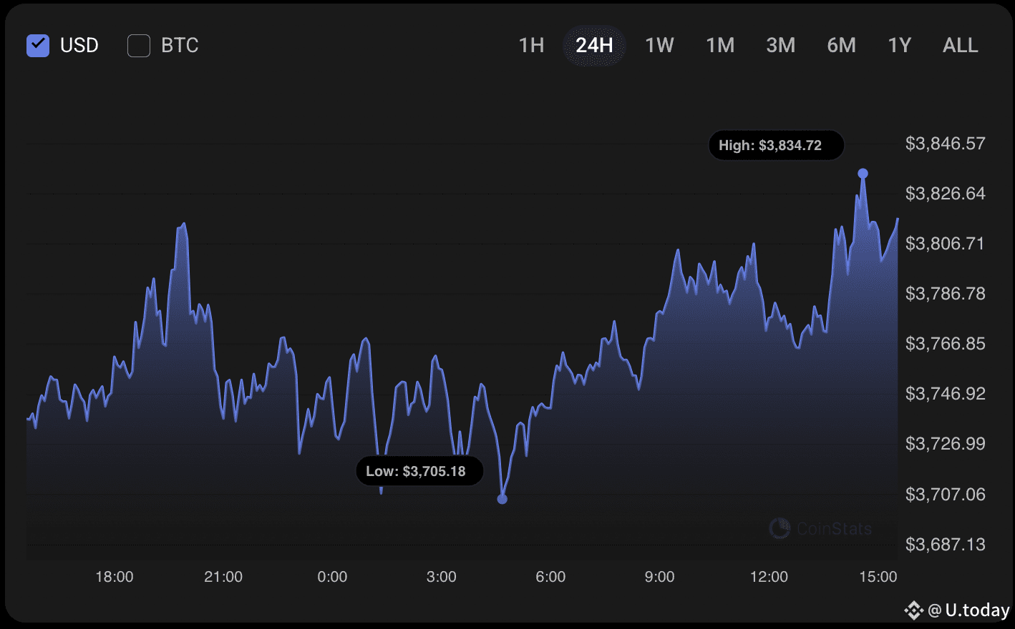Click the $3,766.85 axis value
The height and width of the screenshot is (629, 1015).
point(945,344)
